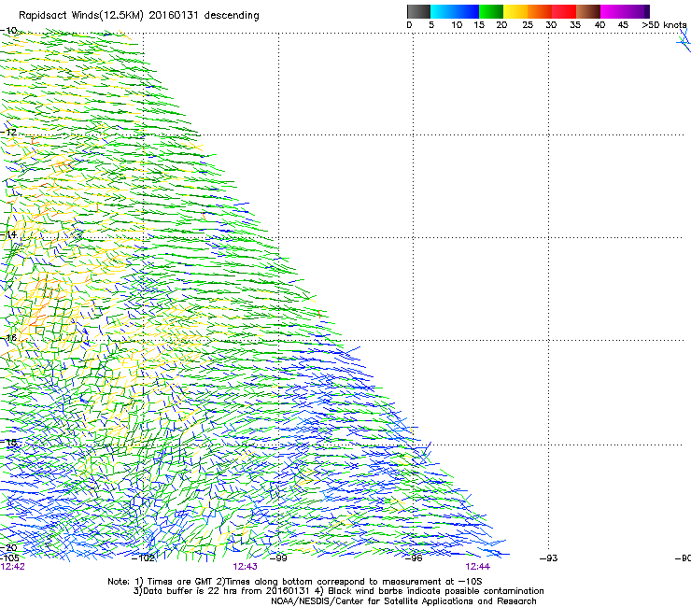This screenshot has width=691, height=607.
Task: Click the wind barb fragment near the top-right edge
Action: pos(684,41)
